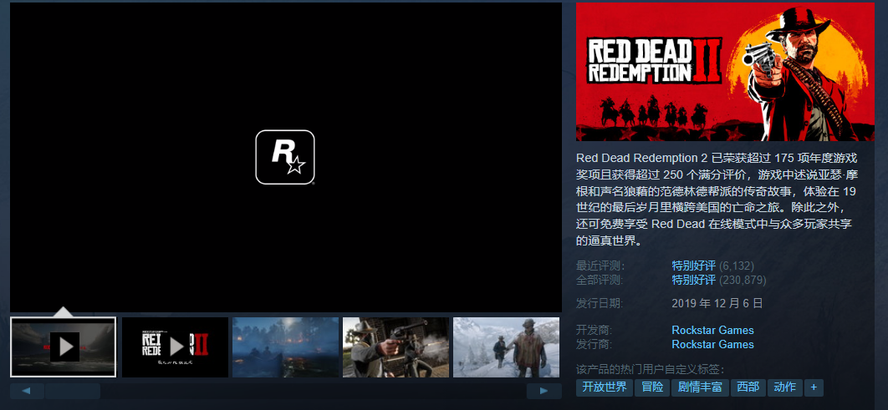Viewport: 888px width, 410px height.
Task: Expand tags with the plus button
Action: [814, 387]
